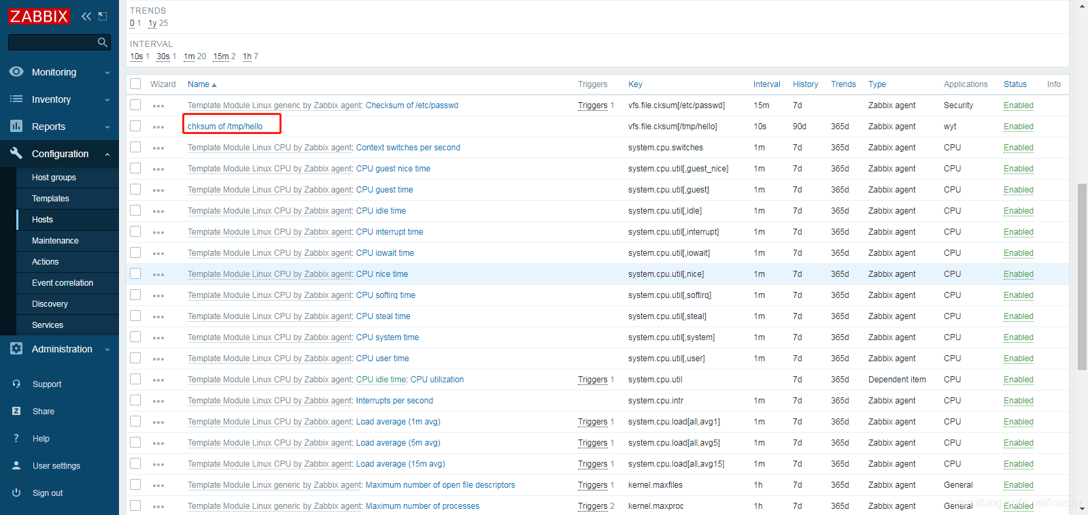Click the Zabbix logo
Image resolution: width=1088 pixels, height=515 pixels.
pyautogui.click(x=39, y=16)
